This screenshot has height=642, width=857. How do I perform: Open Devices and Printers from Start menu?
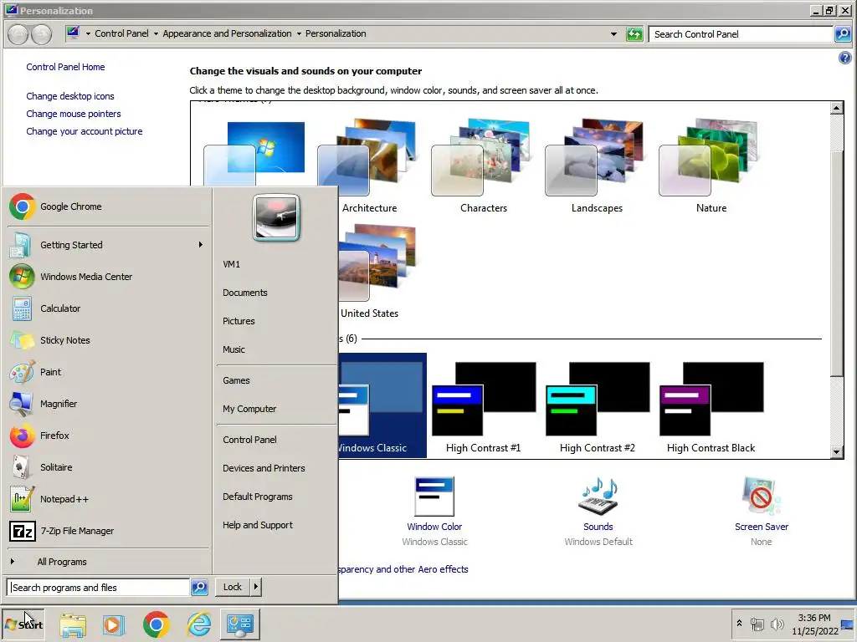(x=276, y=468)
